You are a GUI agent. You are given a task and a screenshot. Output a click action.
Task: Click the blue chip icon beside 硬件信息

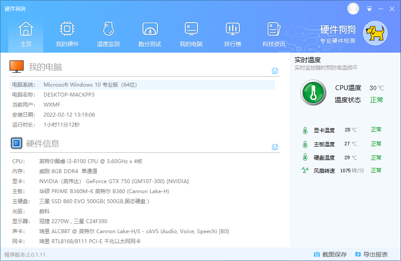(17, 143)
